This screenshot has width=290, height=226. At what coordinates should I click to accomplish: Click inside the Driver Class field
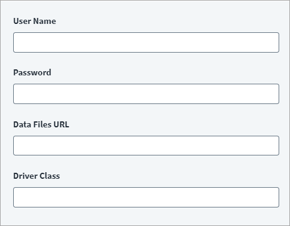tap(146, 197)
